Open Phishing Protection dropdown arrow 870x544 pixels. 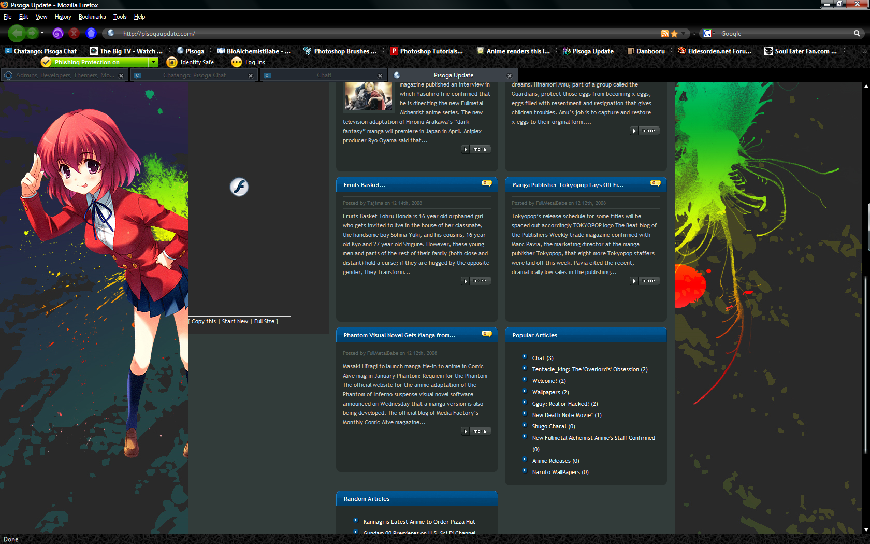153,62
